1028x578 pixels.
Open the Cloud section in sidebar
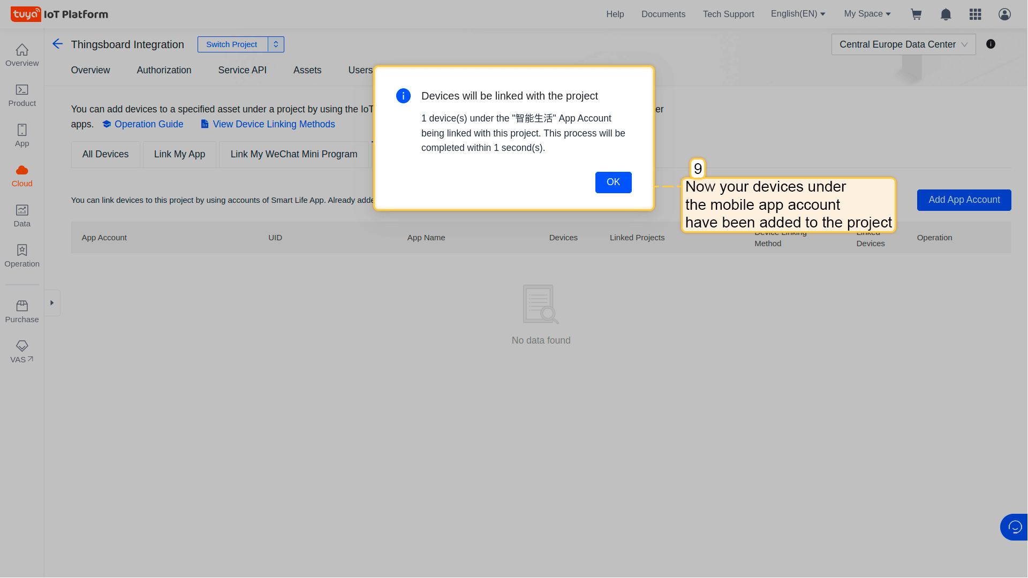pyautogui.click(x=22, y=176)
